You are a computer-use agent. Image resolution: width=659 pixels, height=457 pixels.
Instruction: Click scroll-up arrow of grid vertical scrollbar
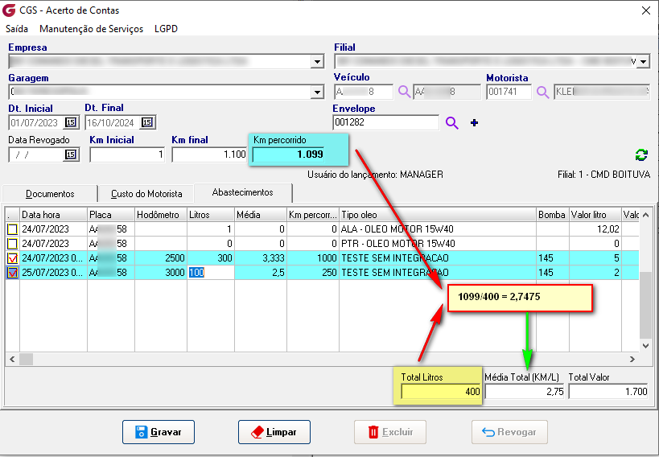645,215
